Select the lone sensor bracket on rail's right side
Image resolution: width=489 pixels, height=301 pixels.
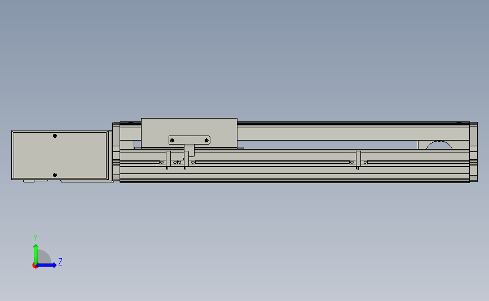point(358,160)
